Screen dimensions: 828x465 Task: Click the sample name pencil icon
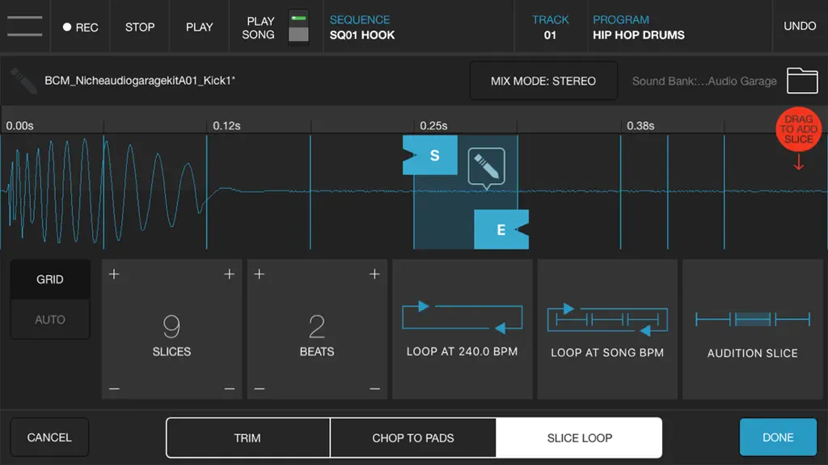23,81
